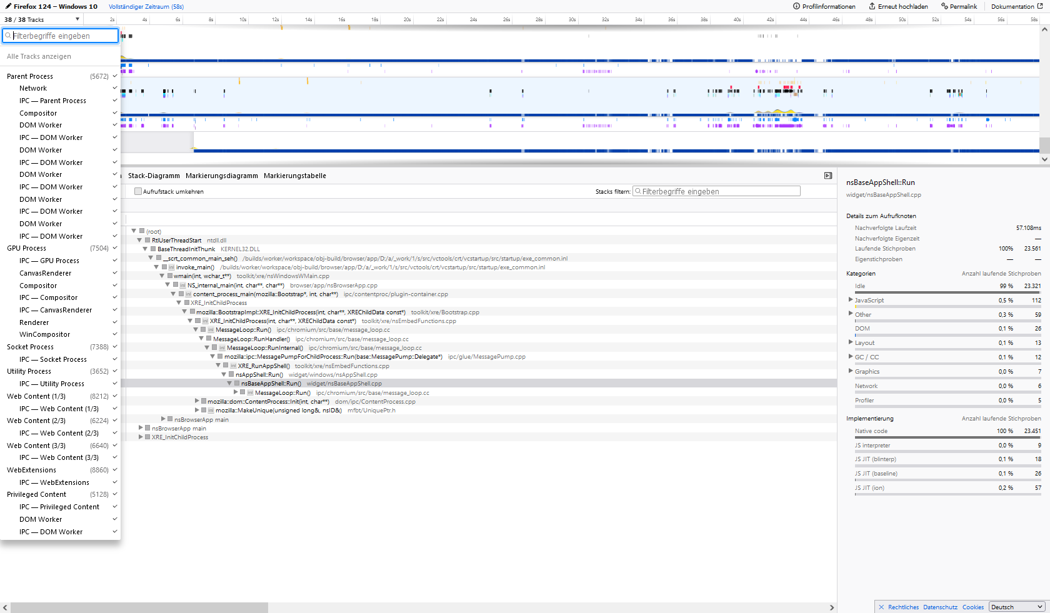The width and height of the screenshot is (1050, 613).
Task: Collapse the nsBaseAppShell::Run() tree node
Action: pyautogui.click(x=229, y=384)
